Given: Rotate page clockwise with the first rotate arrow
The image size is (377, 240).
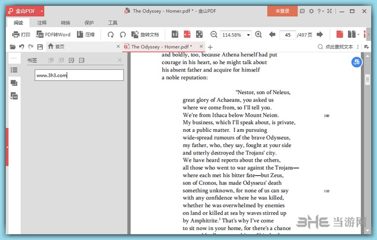Looking at the screenshot, I should (x=110, y=35).
